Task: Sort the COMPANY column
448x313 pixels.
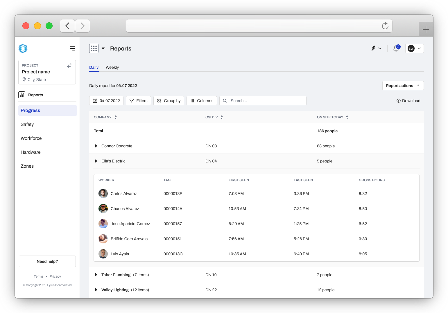Action: [x=115, y=117]
